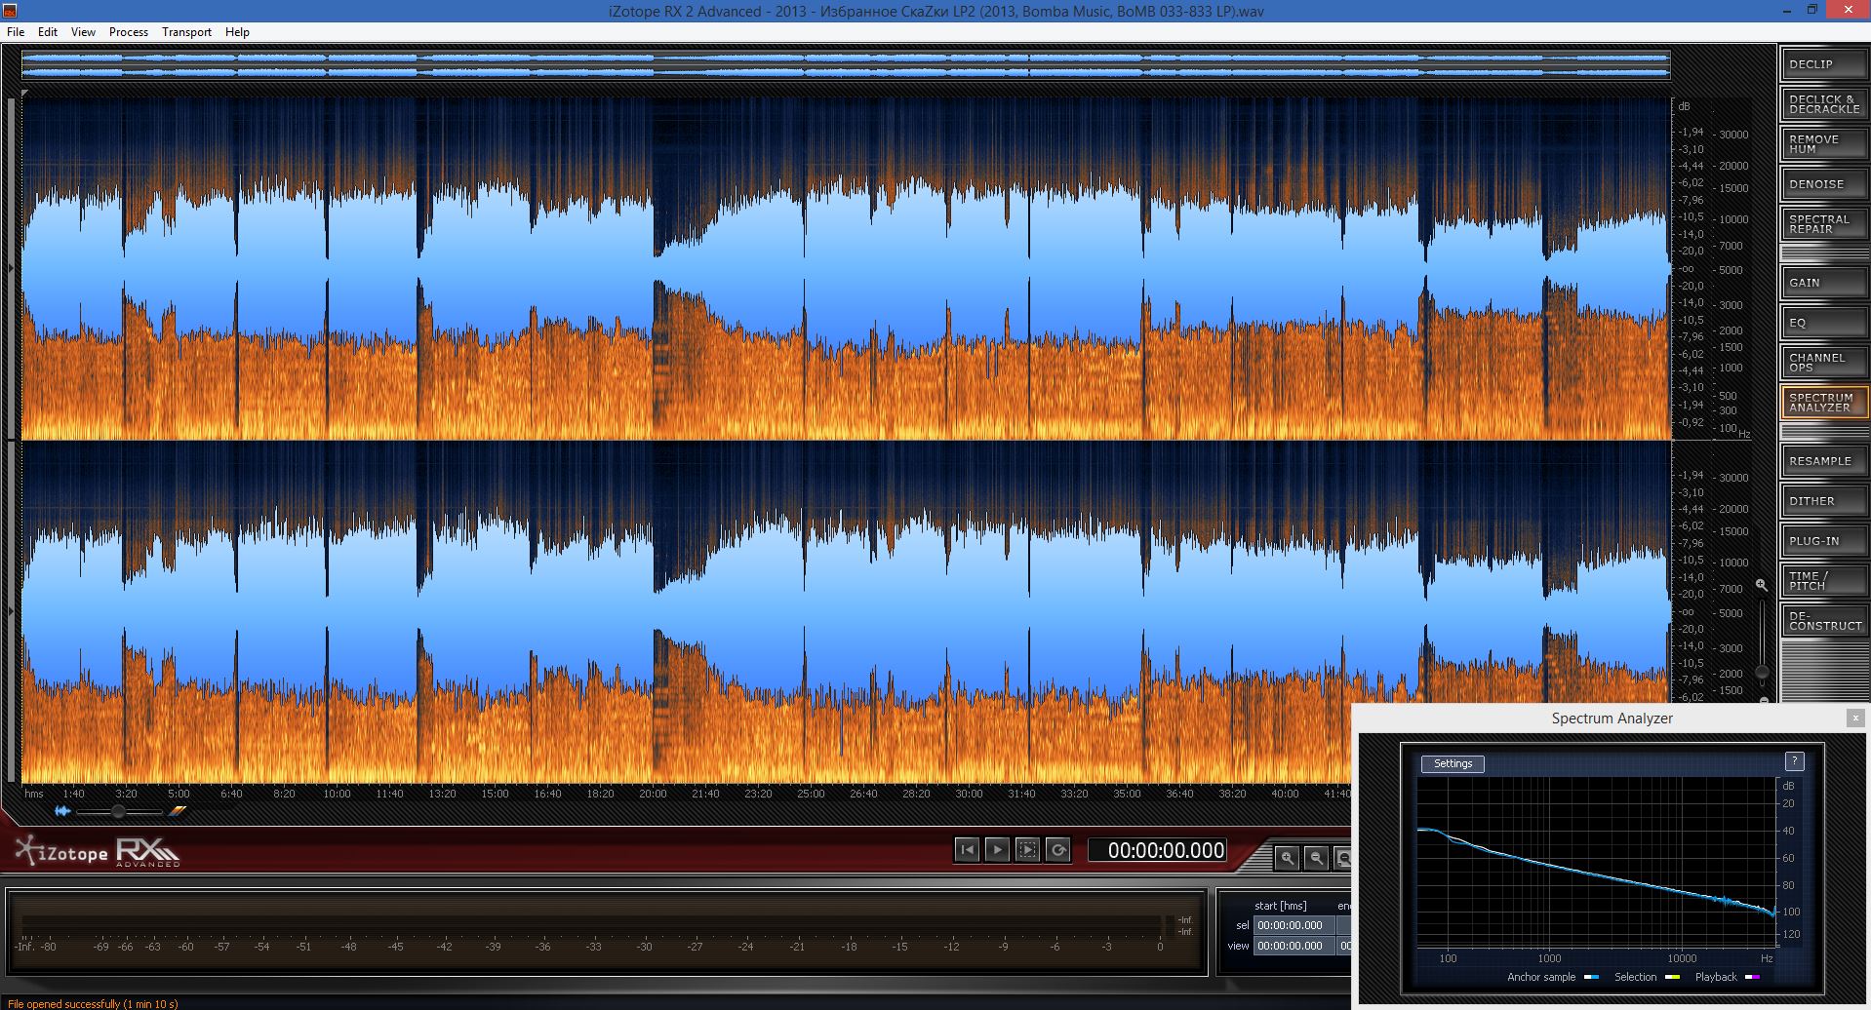The image size is (1871, 1010).
Task: Click the 5:00 mark on the time ruler
Action: click(x=179, y=794)
